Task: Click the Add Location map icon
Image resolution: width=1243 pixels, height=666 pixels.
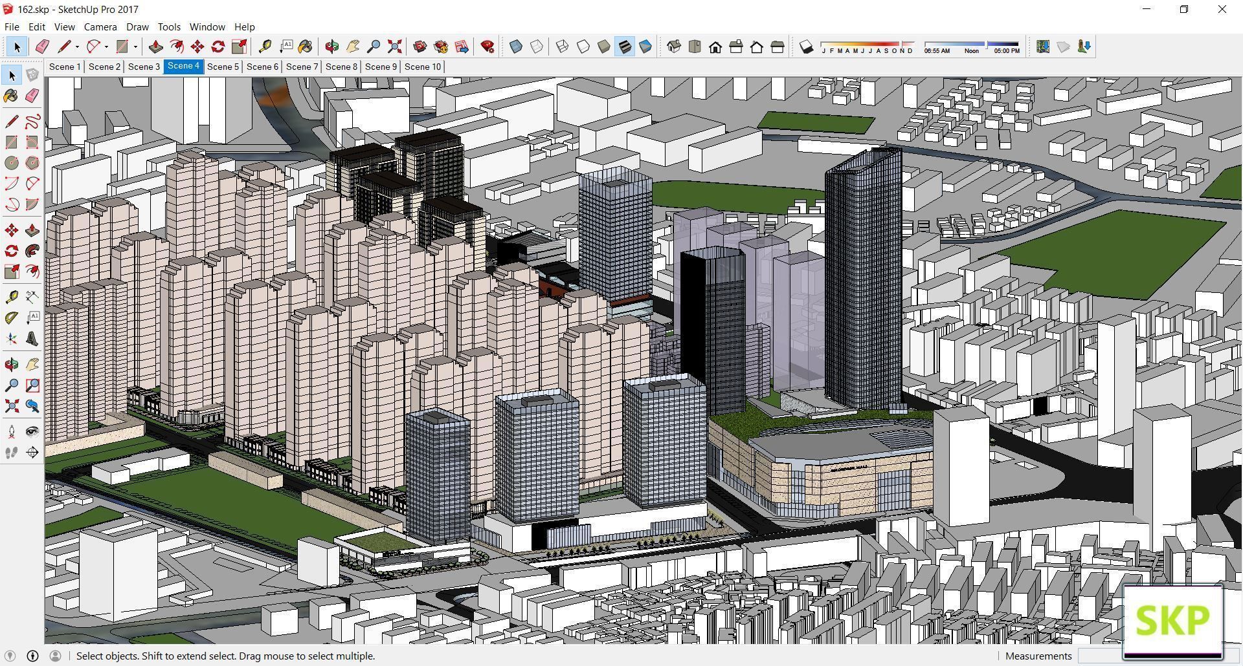Action: point(1042,47)
